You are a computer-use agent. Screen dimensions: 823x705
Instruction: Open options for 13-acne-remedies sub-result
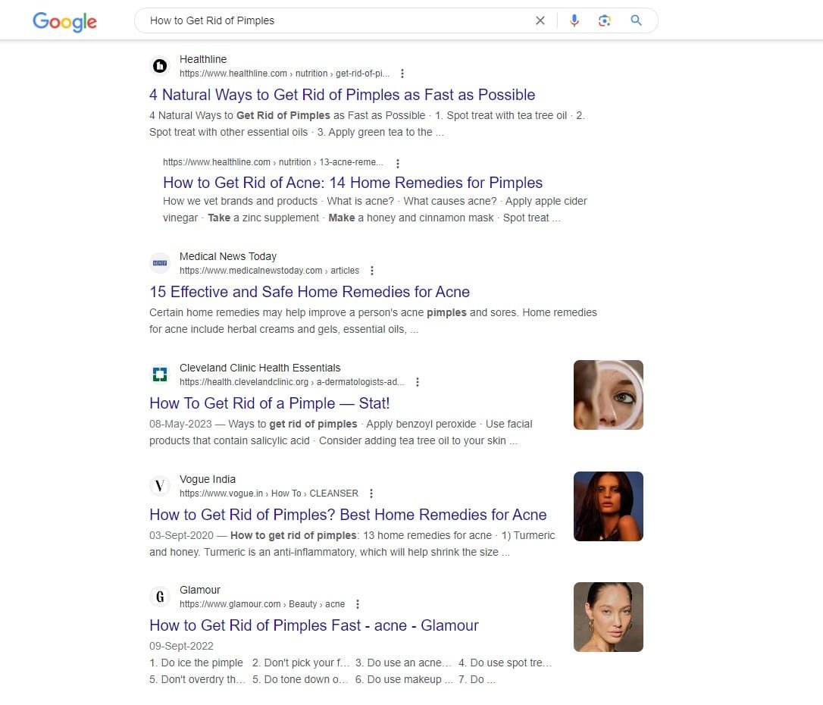pos(397,163)
